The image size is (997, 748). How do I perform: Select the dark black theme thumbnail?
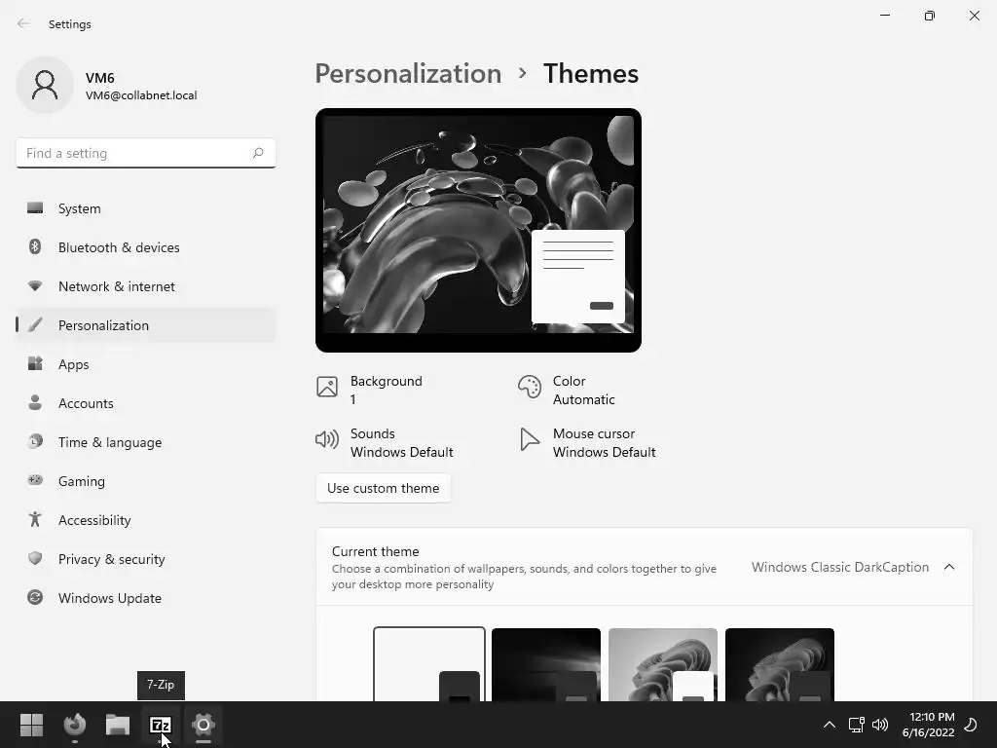click(546, 664)
